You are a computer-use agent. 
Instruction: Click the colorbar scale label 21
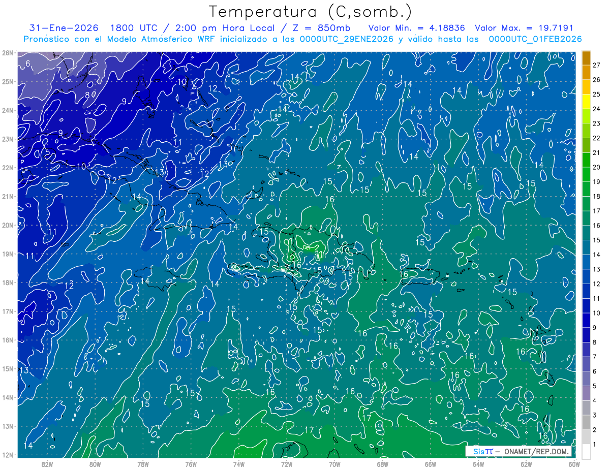(596, 152)
